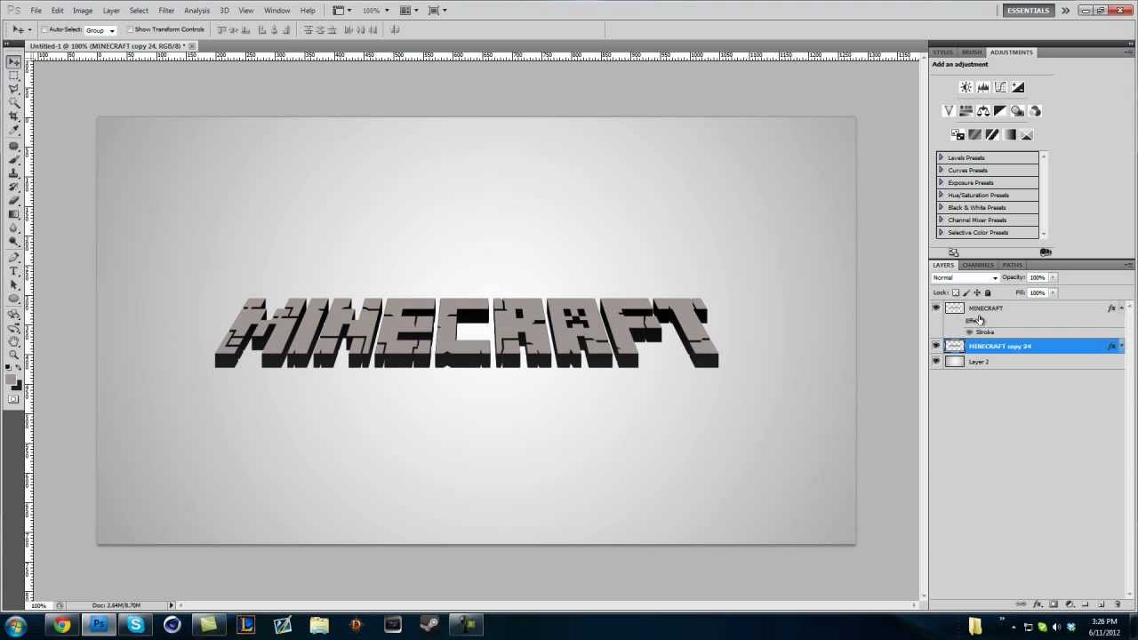Toggle Quick Mask mode

(x=13, y=399)
